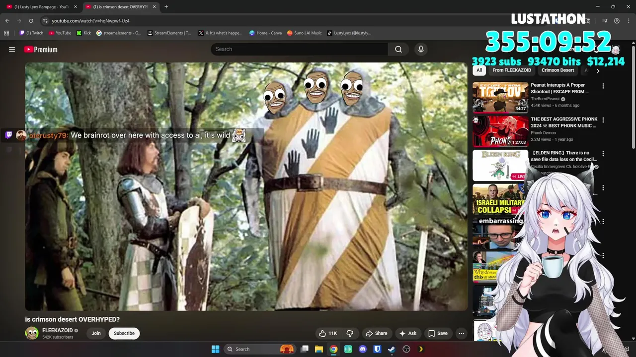Select the All filter chip
636x357 pixels.
pyautogui.click(x=479, y=70)
